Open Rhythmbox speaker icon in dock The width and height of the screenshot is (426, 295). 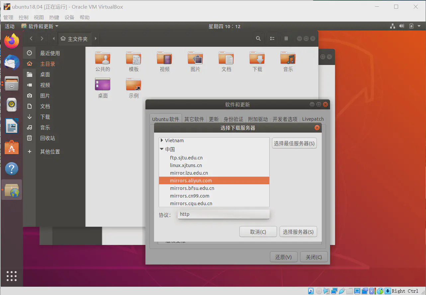pos(12,105)
